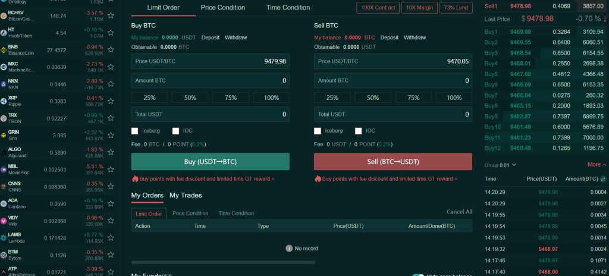609x276 pixels.
Task: Select the My Trades tab
Action: point(186,195)
